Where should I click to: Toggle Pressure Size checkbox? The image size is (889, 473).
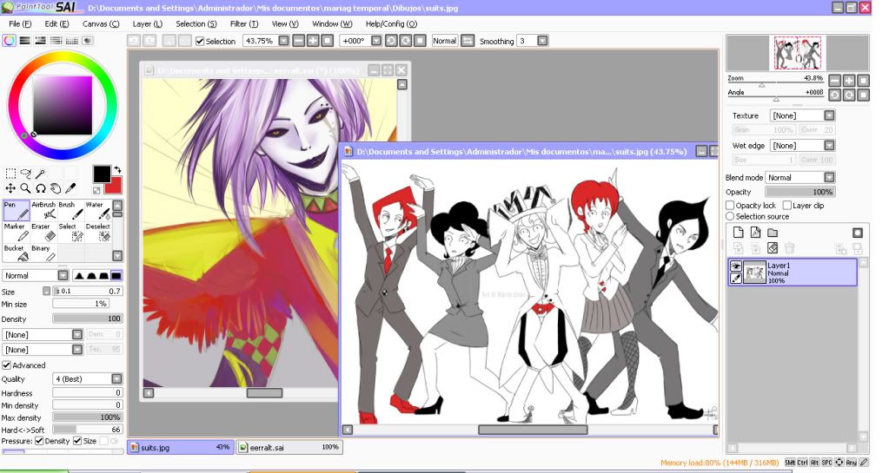(x=77, y=441)
